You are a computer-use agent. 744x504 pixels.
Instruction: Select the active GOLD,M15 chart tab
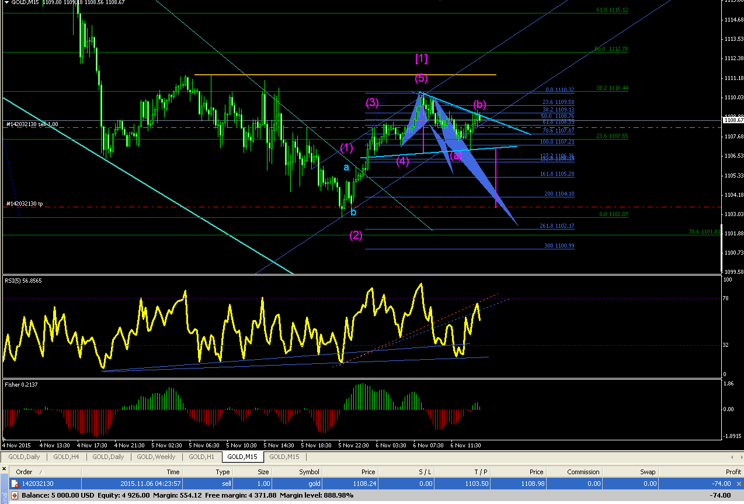point(242,457)
